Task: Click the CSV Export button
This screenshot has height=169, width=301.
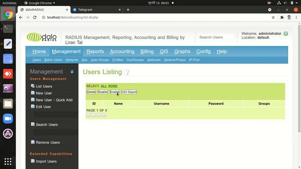Action: pos(129,92)
